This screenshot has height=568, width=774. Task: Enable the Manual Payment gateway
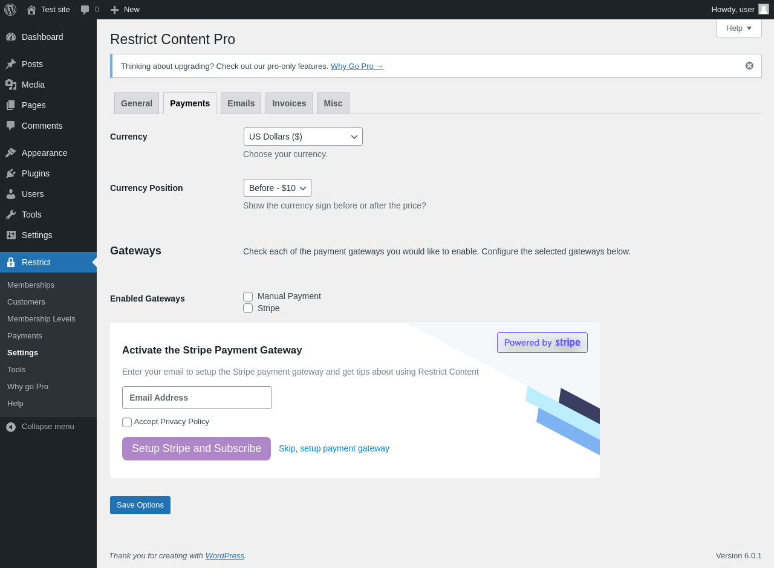click(248, 297)
